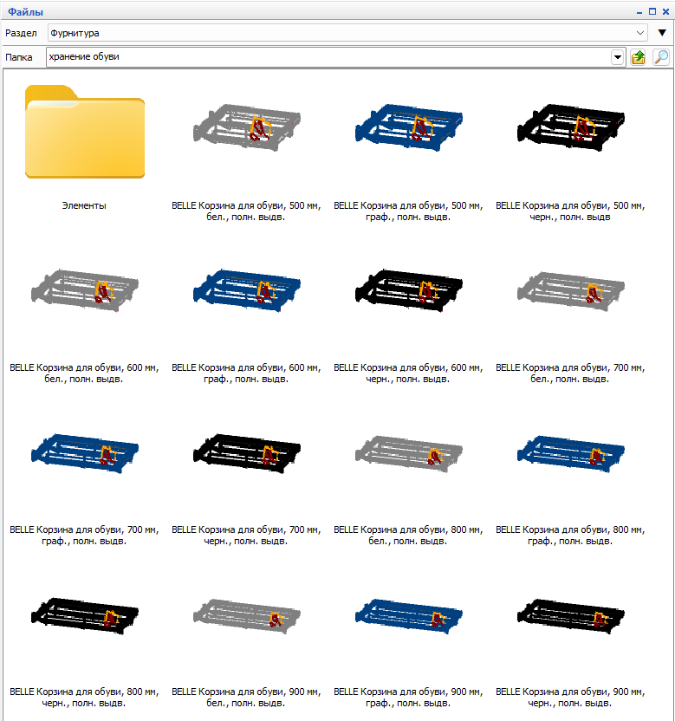The width and height of the screenshot is (675, 721).
Task: Open the black triangle panel options menu
Action: pyautogui.click(x=662, y=33)
